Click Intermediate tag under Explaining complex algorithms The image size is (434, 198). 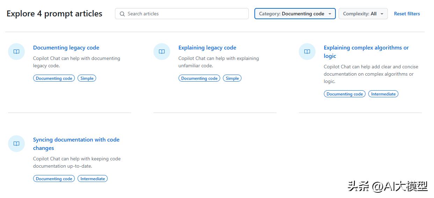pos(383,94)
